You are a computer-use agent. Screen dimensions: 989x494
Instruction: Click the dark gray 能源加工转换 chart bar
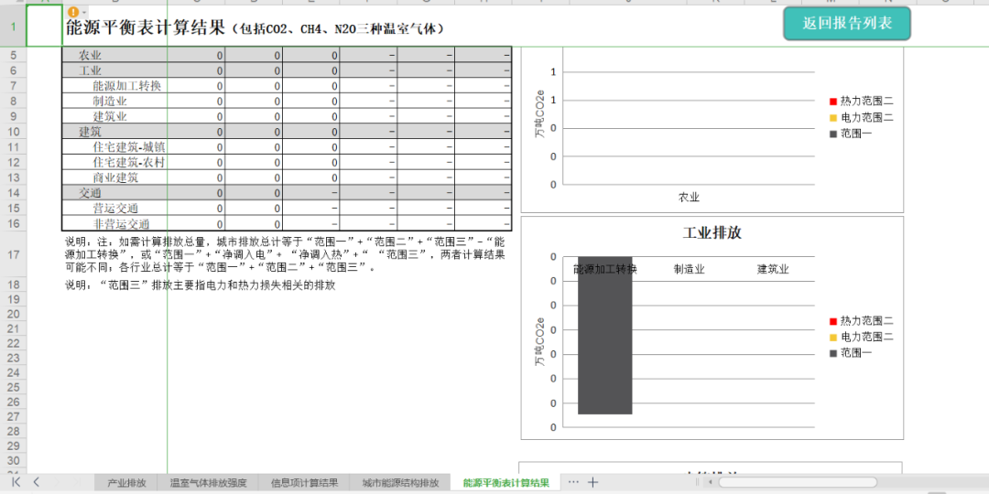click(x=605, y=335)
